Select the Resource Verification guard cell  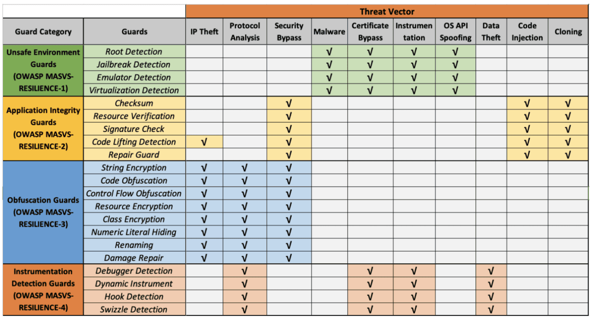pyautogui.click(x=134, y=116)
